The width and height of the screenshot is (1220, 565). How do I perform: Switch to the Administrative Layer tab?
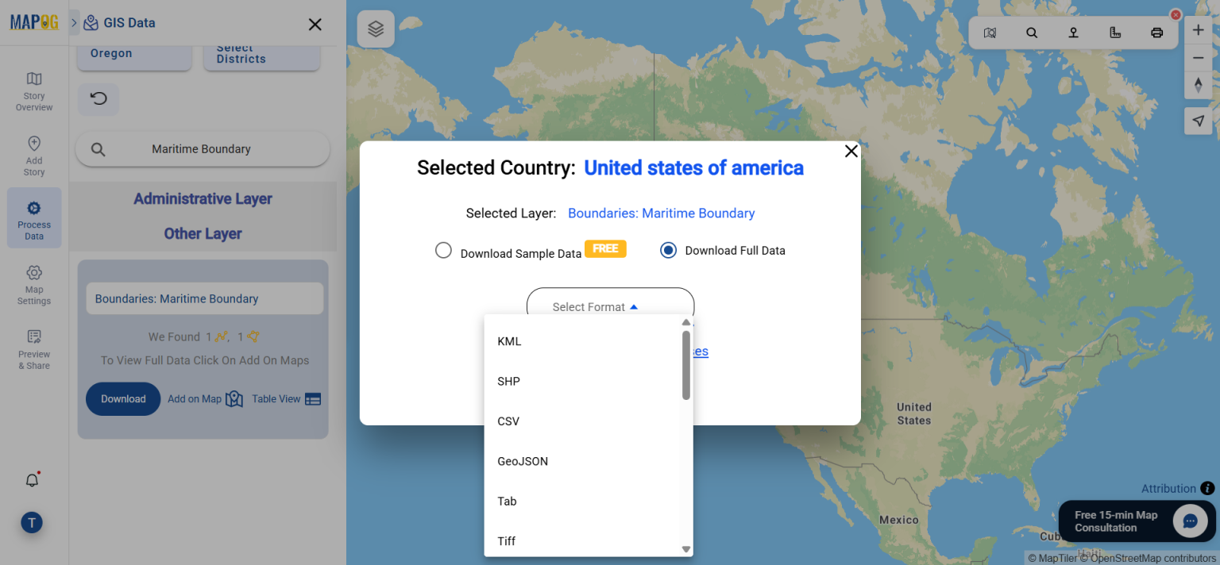point(203,198)
